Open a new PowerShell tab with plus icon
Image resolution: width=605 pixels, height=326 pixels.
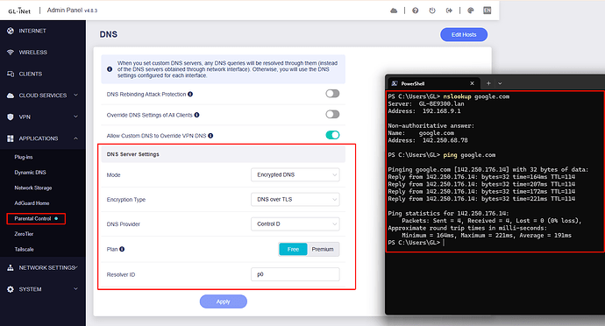pyautogui.click(x=488, y=83)
